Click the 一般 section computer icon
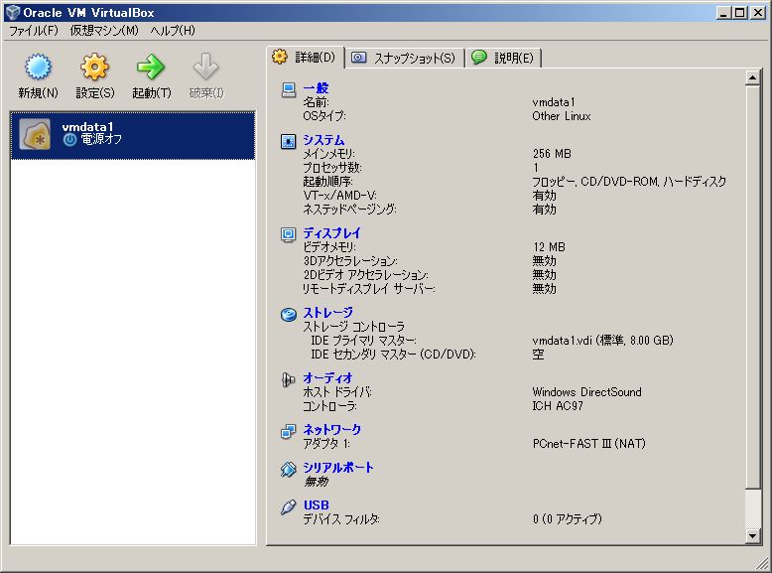 (289, 89)
